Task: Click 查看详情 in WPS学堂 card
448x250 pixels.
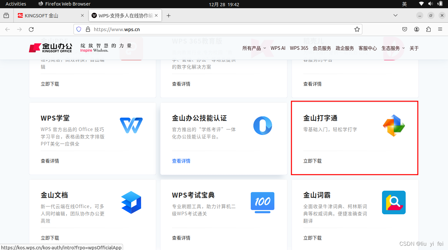Action: coord(50,161)
